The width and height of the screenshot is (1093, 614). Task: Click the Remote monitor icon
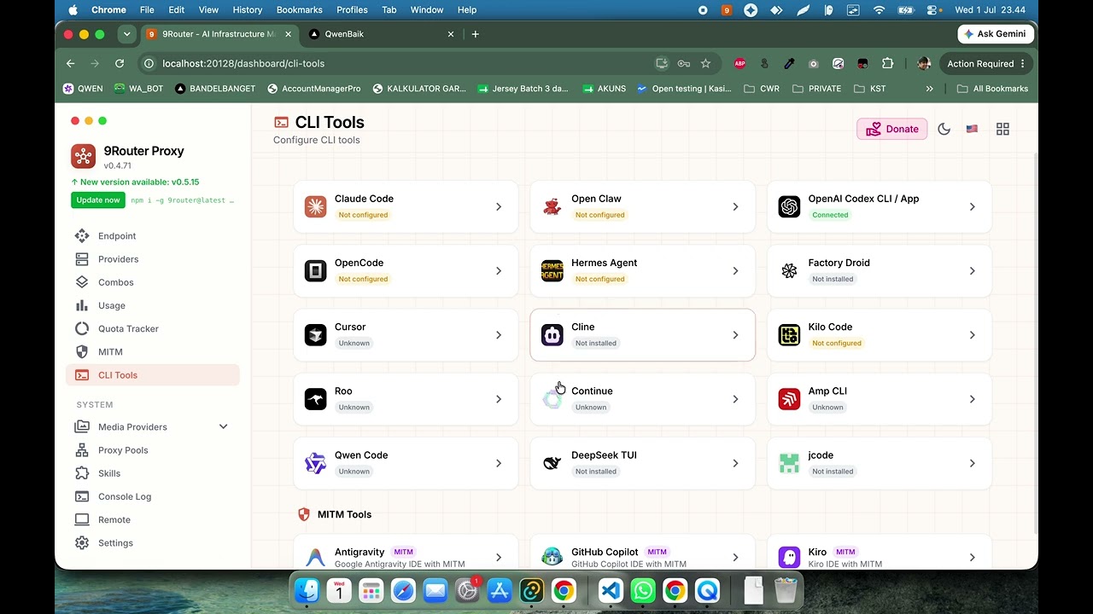coord(82,519)
